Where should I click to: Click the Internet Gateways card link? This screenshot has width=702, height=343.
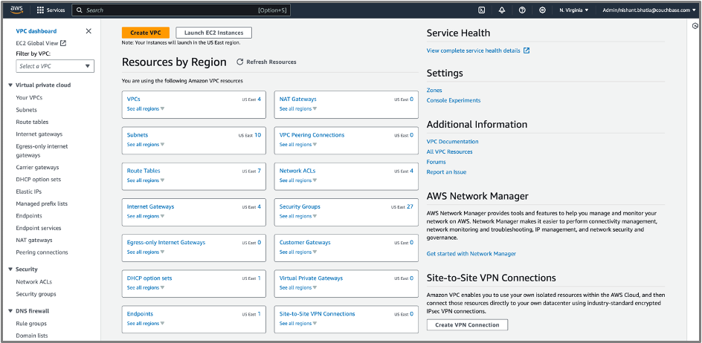pyautogui.click(x=150, y=206)
